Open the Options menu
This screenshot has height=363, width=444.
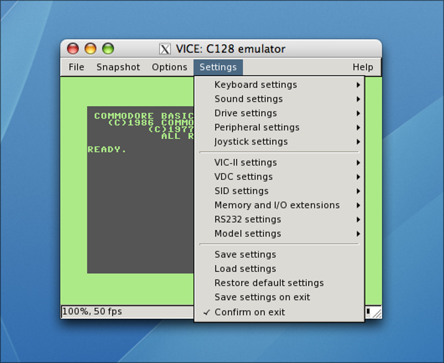click(169, 67)
